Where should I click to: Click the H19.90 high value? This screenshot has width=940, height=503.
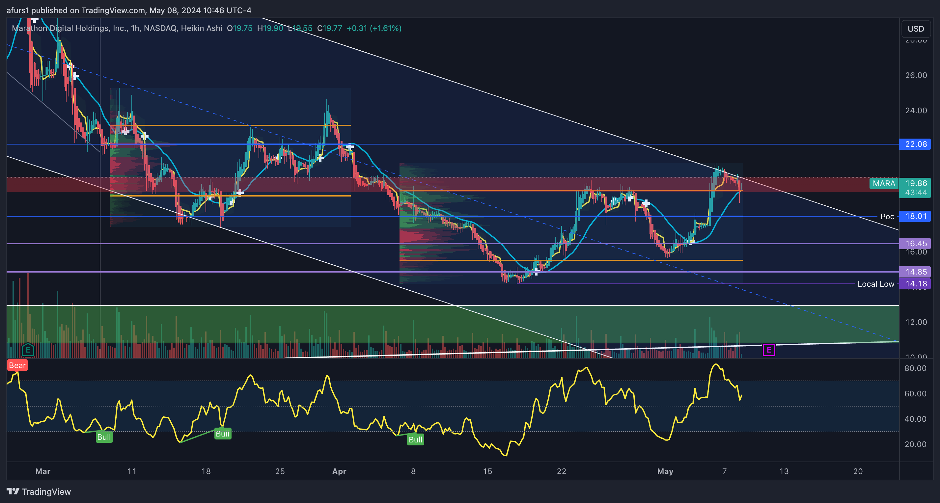pos(270,28)
